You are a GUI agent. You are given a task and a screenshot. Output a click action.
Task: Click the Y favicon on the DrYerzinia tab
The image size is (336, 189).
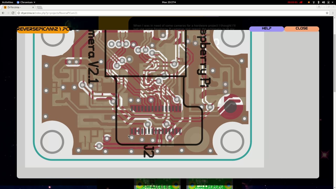pos(5,7)
